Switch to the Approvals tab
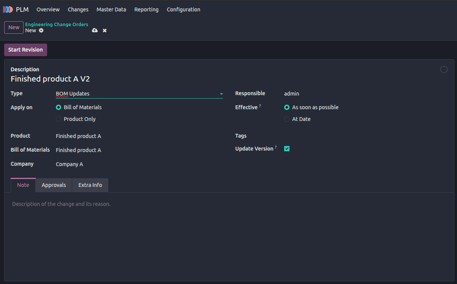Screen dimensions: 457x284 pyautogui.click(x=54, y=185)
